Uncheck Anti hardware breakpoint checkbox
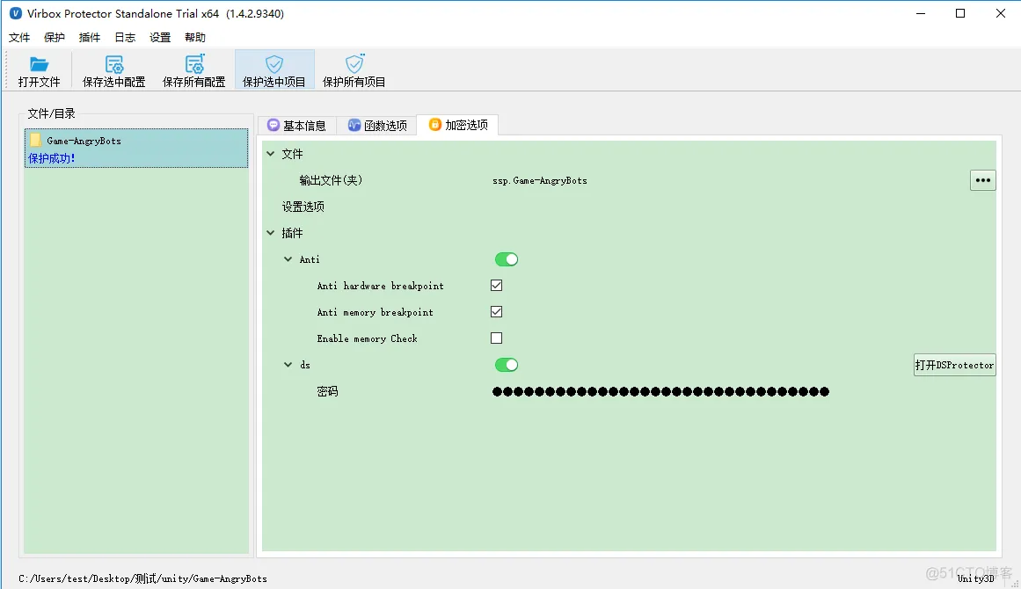Image resolution: width=1021 pixels, height=589 pixels. (496, 286)
